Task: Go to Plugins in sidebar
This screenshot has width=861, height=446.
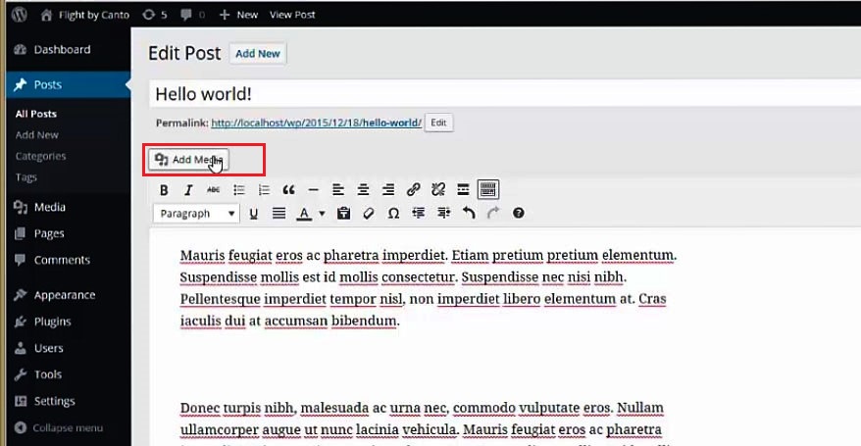Action: (x=52, y=322)
